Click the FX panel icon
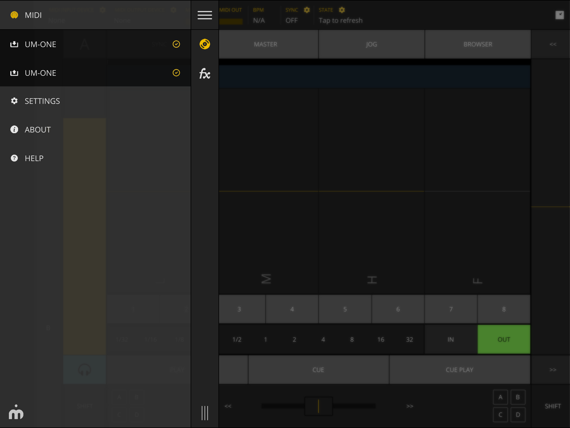570x428 pixels. (x=205, y=73)
